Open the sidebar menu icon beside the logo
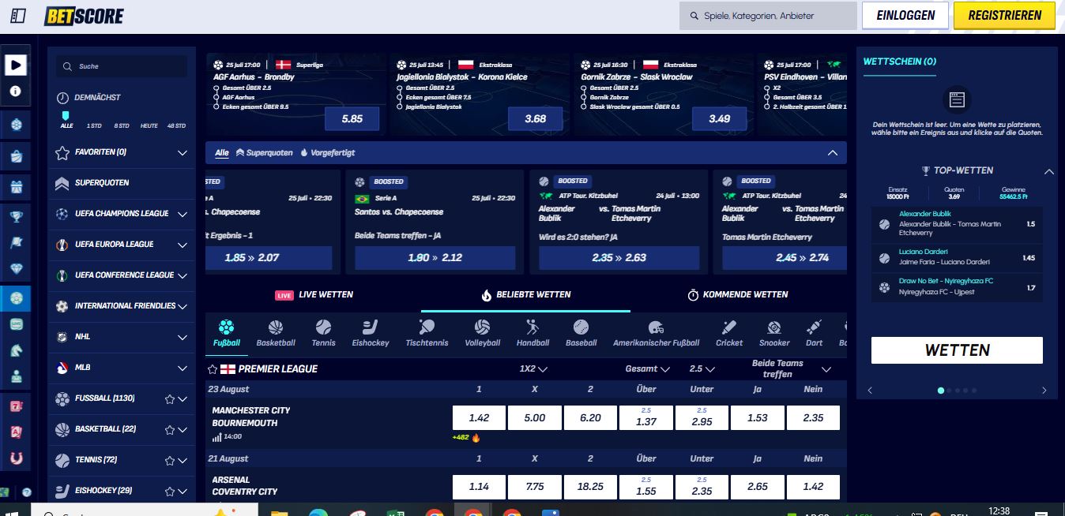This screenshot has height=516, width=1065. click(x=19, y=16)
